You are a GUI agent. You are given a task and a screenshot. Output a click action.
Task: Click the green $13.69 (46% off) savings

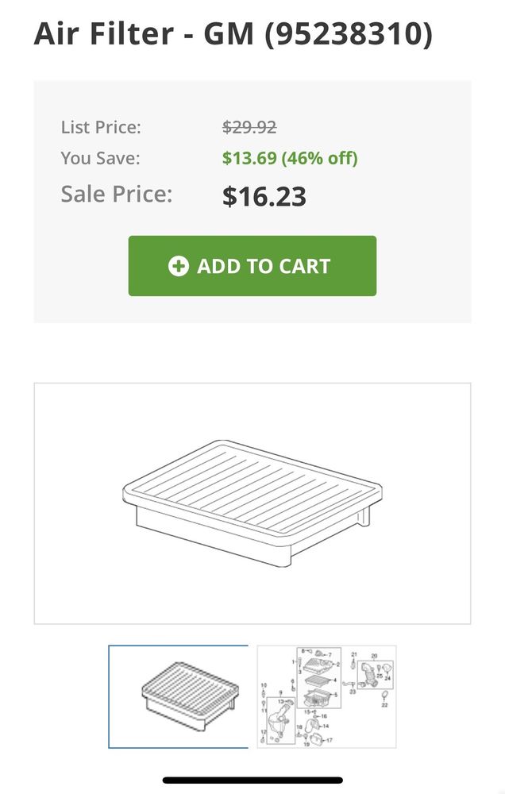click(x=290, y=158)
